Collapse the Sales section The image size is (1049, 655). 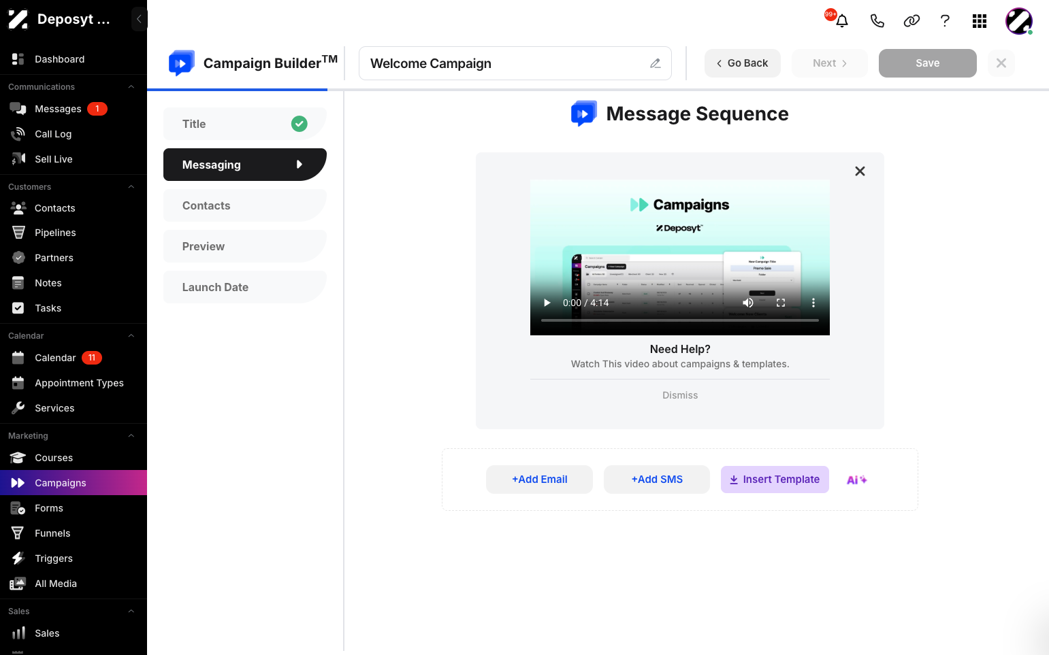(131, 611)
